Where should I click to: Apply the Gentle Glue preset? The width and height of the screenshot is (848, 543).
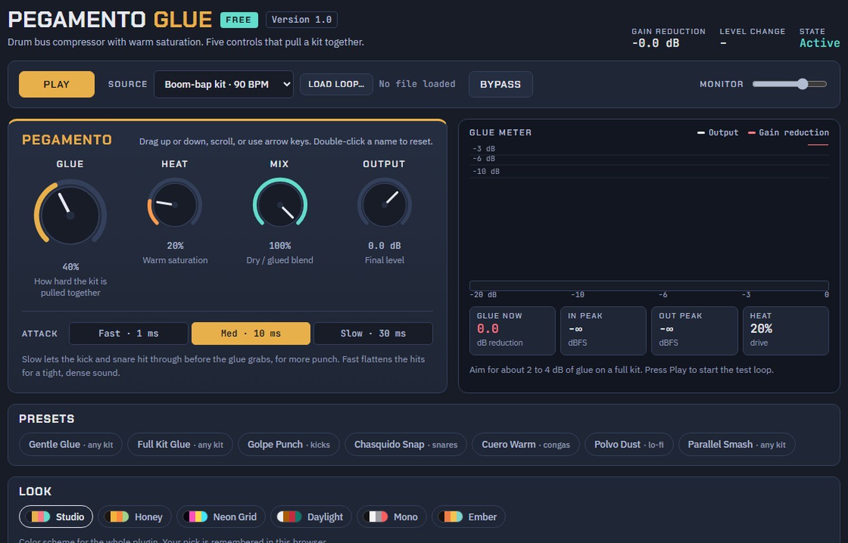tap(70, 444)
